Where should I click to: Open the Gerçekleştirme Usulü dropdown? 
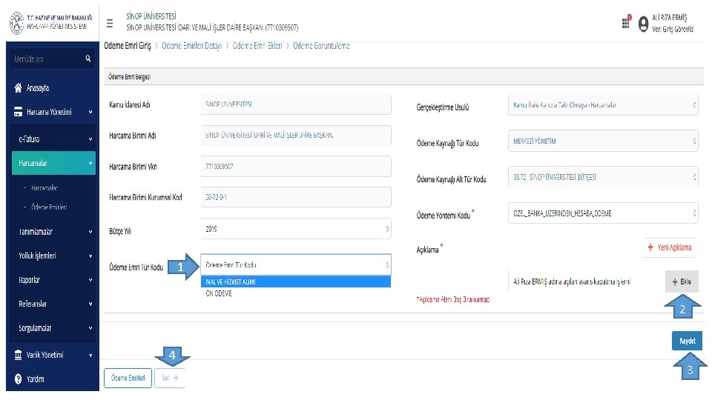click(x=603, y=104)
